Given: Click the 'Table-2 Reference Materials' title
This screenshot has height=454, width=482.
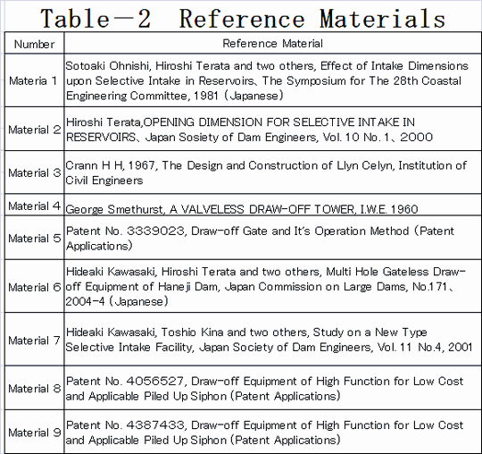Looking at the screenshot, I should click(x=243, y=19).
